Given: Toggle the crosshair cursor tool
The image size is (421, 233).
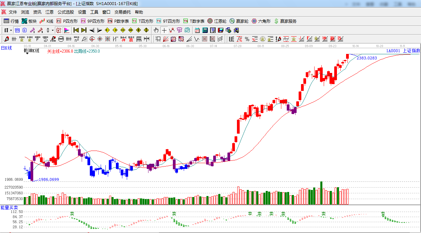Looking at the screenshot, I should [x=164, y=30].
